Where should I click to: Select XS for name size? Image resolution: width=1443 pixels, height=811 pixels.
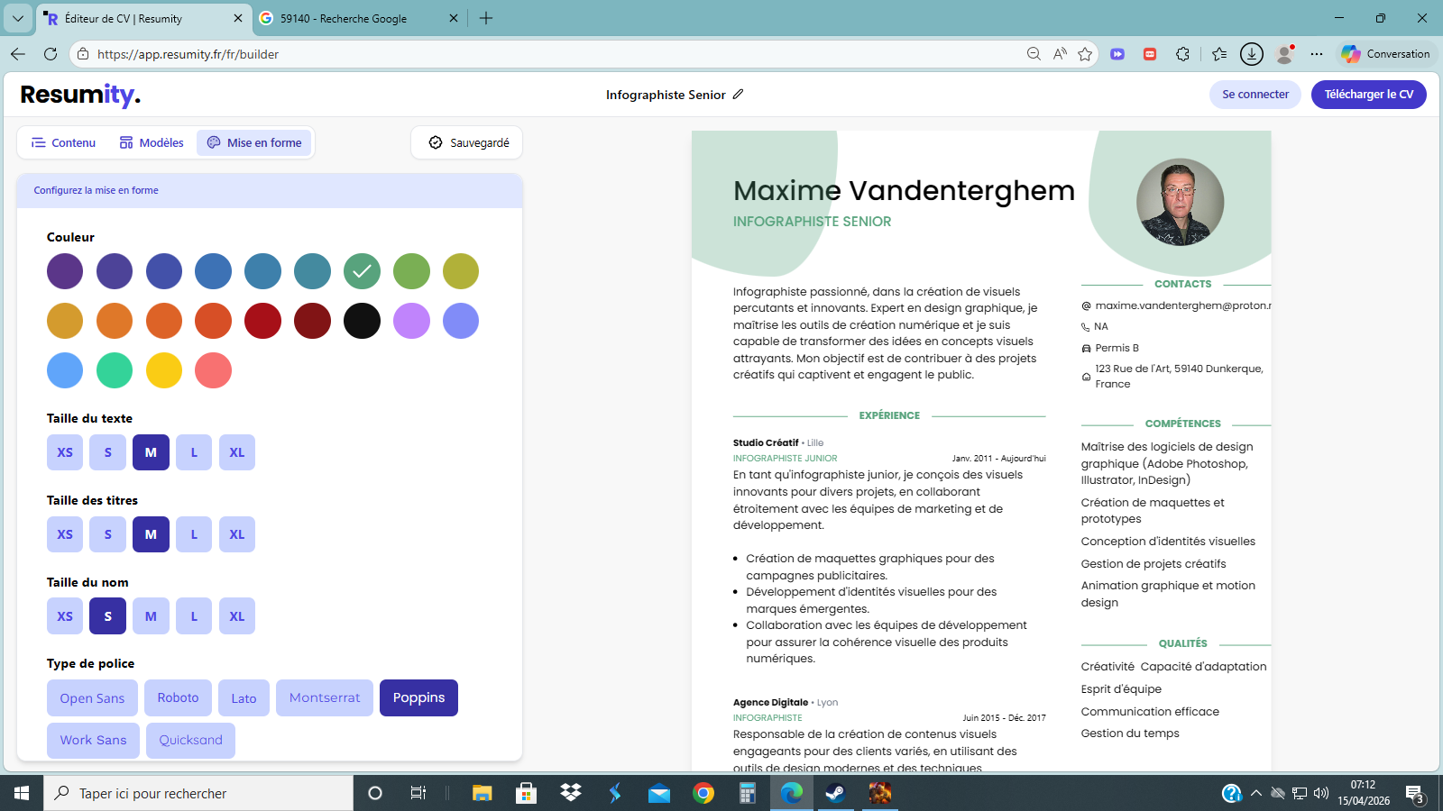65,616
